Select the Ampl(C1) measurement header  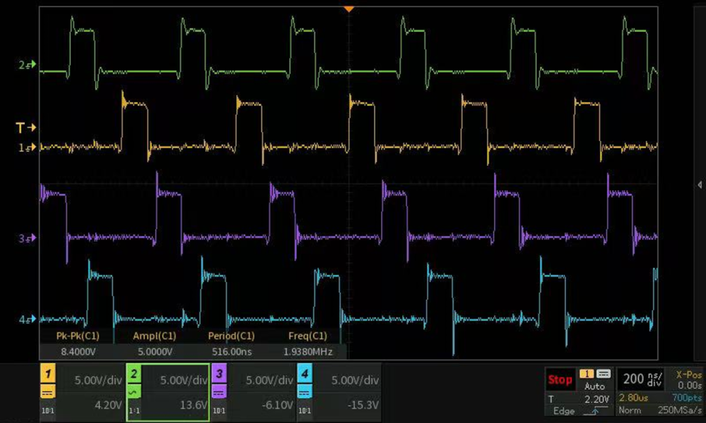pyautogui.click(x=154, y=336)
